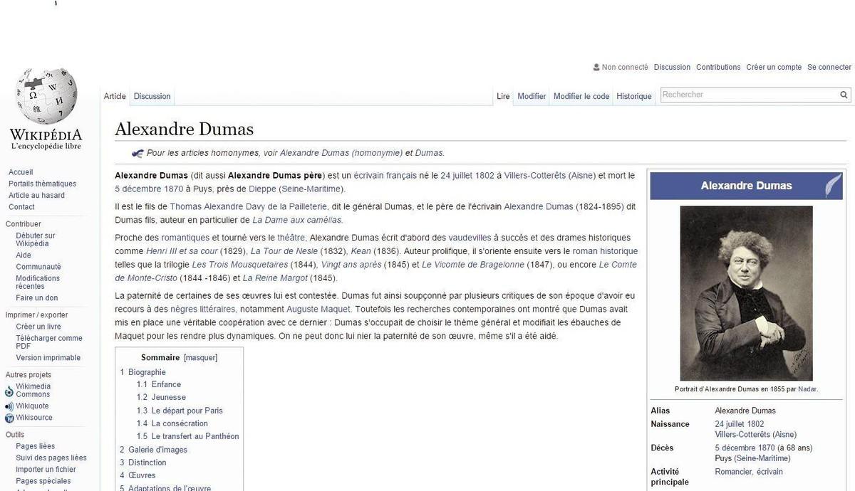Screen dimensions: 855x491
Task: Open the Historique tab
Action: tap(634, 96)
